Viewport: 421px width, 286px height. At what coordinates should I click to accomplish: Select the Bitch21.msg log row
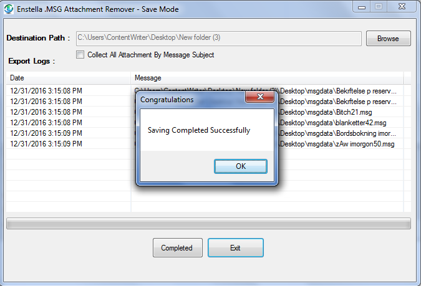point(208,112)
